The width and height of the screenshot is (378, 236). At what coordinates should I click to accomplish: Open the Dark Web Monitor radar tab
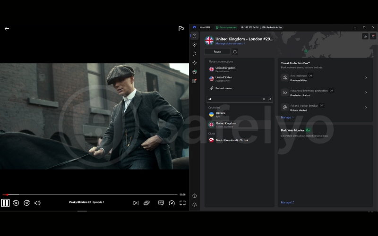click(195, 72)
